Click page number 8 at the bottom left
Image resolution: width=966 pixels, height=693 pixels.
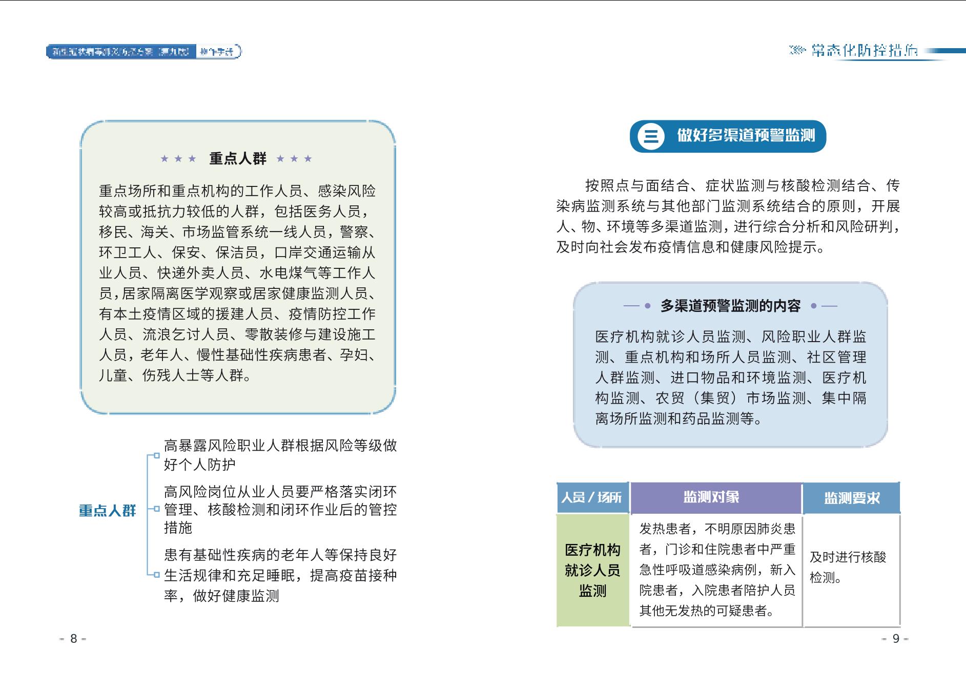click(x=73, y=639)
